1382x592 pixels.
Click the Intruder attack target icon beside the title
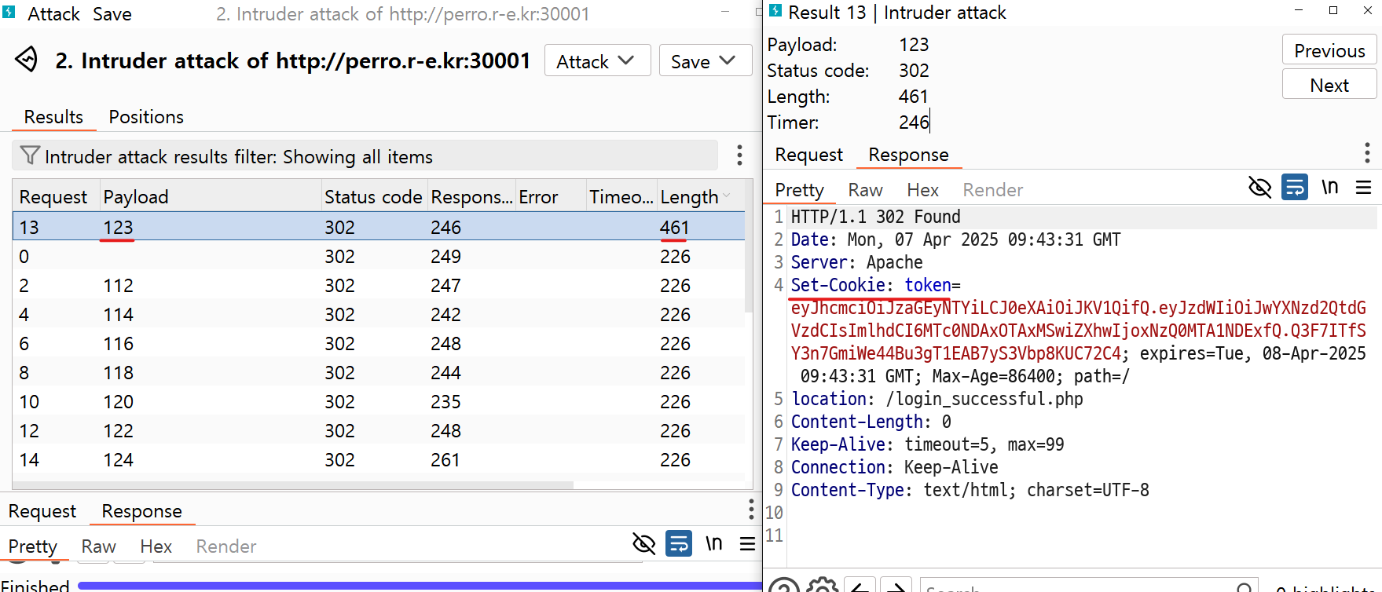27,60
